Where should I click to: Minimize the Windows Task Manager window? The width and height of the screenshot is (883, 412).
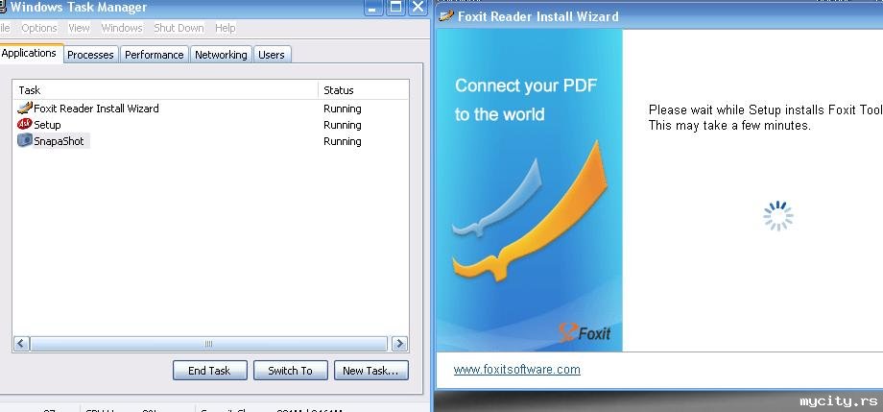coord(372,8)
